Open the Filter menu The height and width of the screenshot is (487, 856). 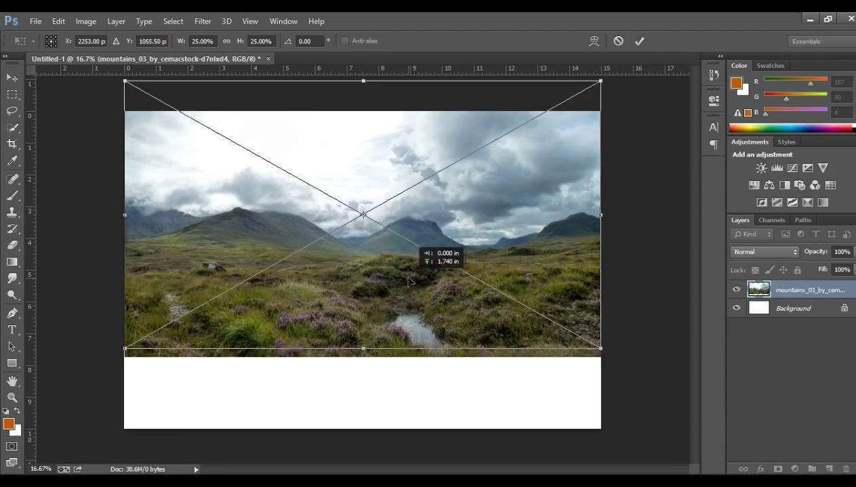203,21
